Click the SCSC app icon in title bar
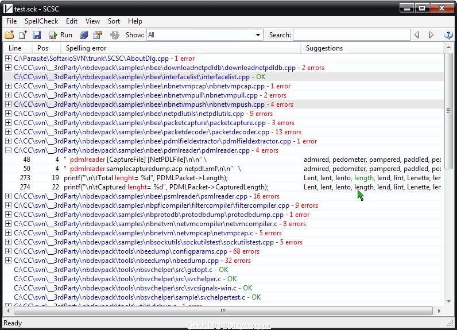This screenshot has width=457, height=330. [x=8, y=9]
